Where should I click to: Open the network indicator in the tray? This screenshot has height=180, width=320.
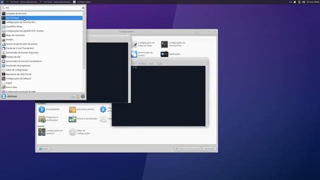coord(290,2)
